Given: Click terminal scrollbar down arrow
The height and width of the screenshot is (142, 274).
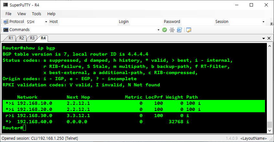Looking at the screenshot, I should pyautogui.click(x=269, y=130).
